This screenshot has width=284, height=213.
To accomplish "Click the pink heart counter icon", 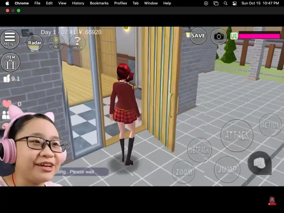I will 7,104.
